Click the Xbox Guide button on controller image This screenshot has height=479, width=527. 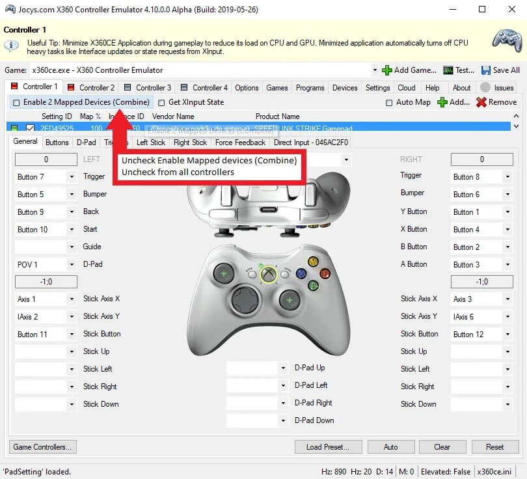click(268, 275)
